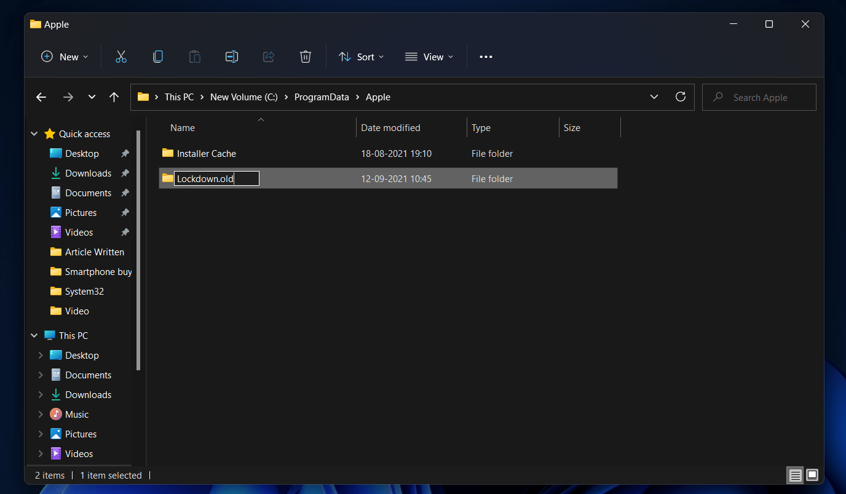Click the Copy icon in toolbar
The height and width of the screenshot is (494, 846).
coord(158,57)
